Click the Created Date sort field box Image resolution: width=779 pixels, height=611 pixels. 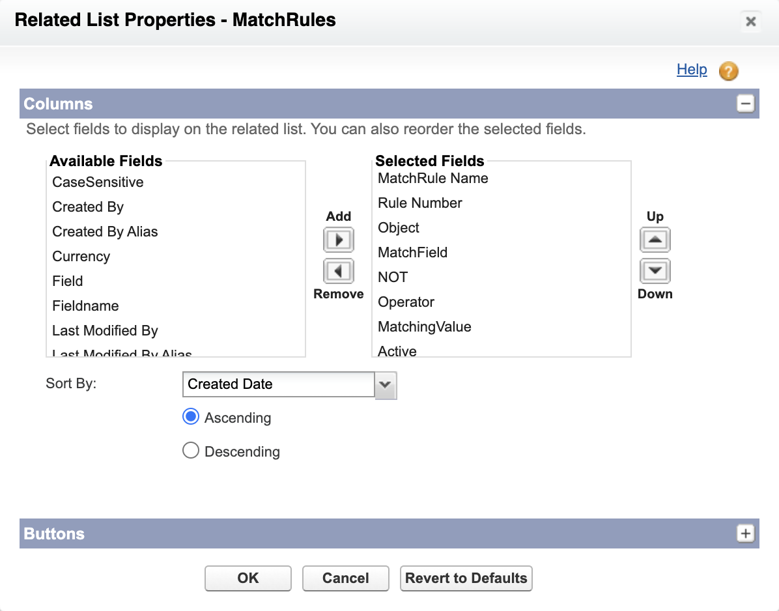(279, 384)
